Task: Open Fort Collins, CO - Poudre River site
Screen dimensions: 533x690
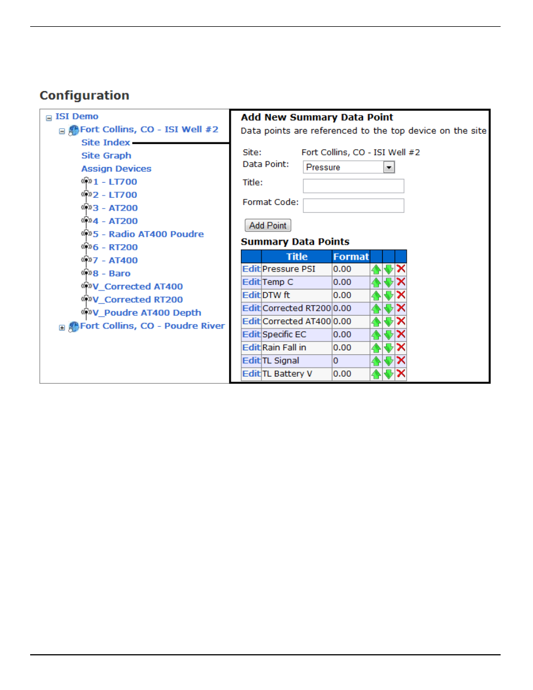Action: coord(153,326)
